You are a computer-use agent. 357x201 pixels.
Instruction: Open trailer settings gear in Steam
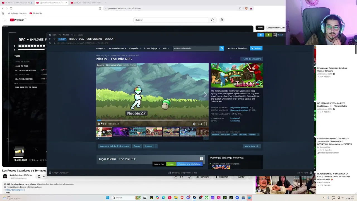point(194,124)
